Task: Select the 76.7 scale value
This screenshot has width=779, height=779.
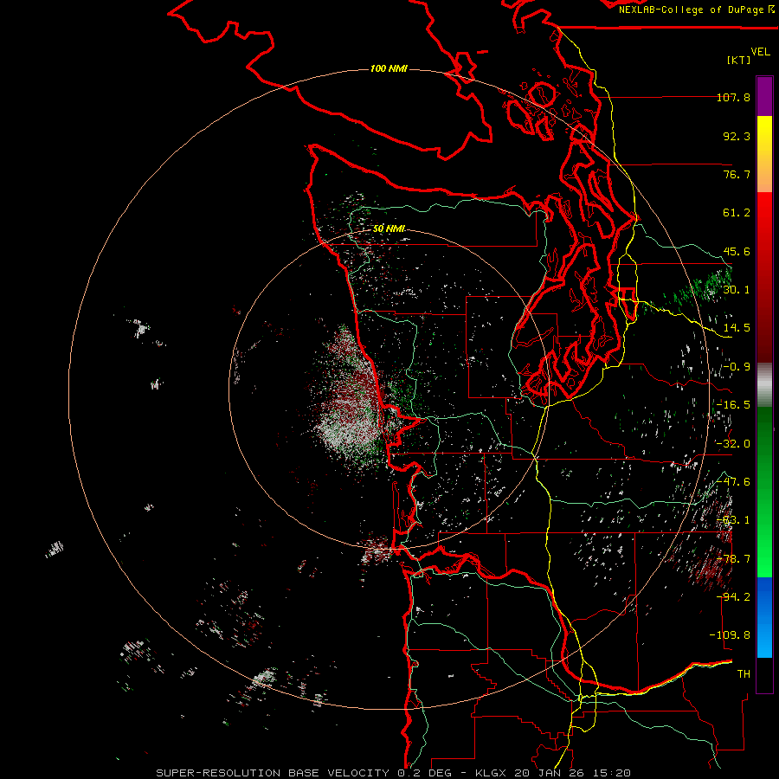Action: click(737, 174)
